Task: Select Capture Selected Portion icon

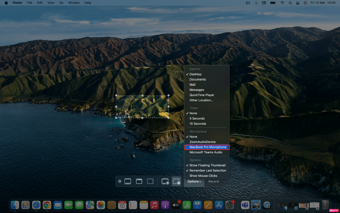Action: 150,181
